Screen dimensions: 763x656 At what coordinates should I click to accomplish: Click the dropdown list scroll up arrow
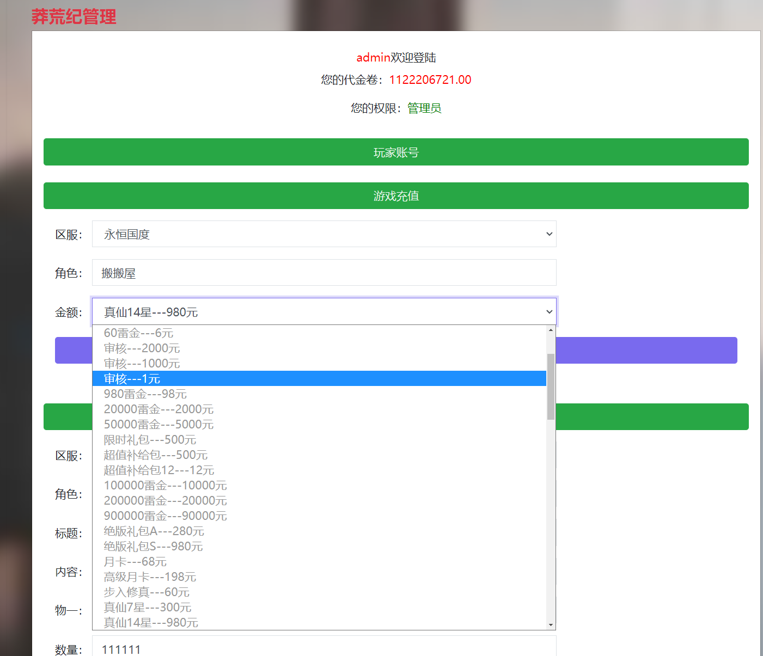[x=551, y=330]
